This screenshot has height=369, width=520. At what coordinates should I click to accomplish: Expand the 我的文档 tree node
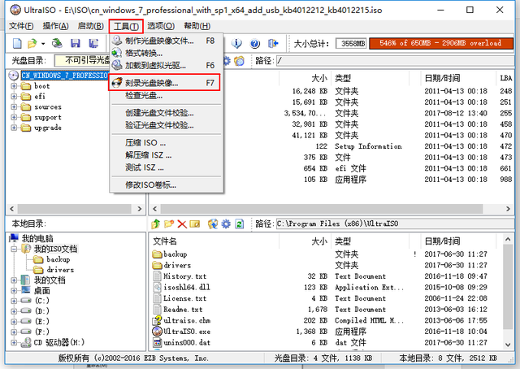click(14, 280)
